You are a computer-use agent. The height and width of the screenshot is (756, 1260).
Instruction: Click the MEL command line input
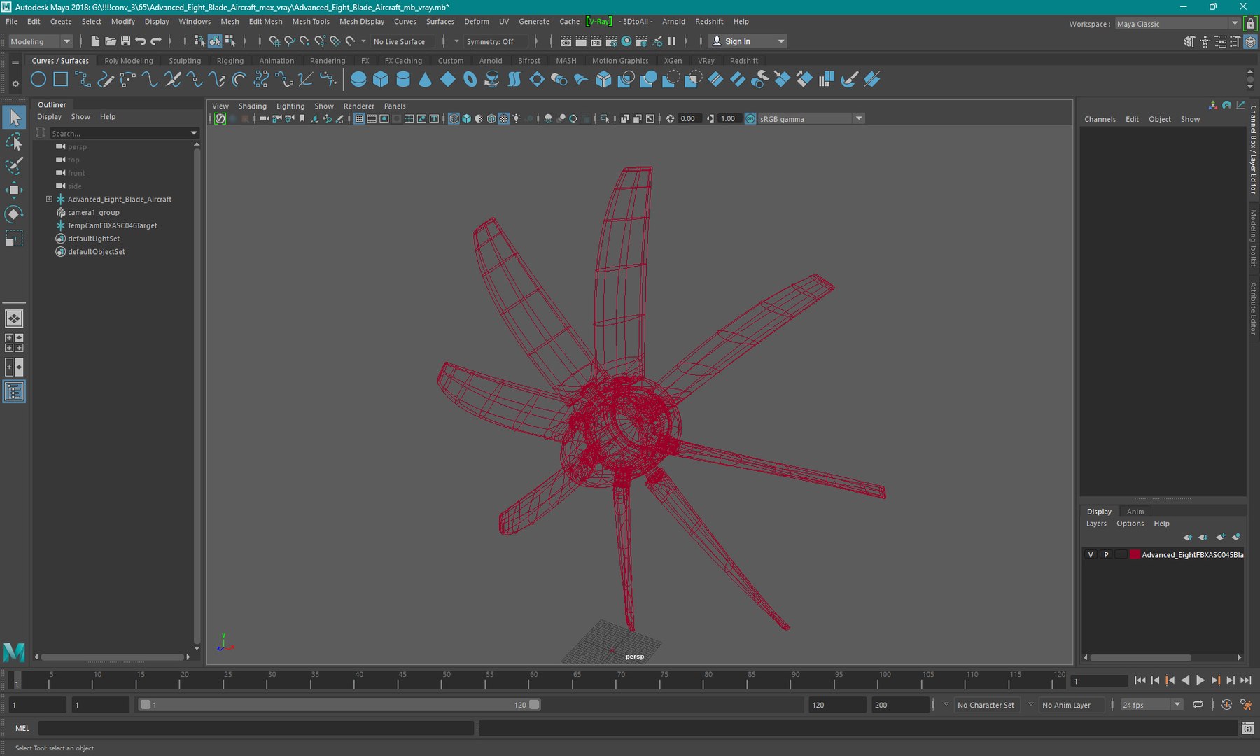point(255,728)
